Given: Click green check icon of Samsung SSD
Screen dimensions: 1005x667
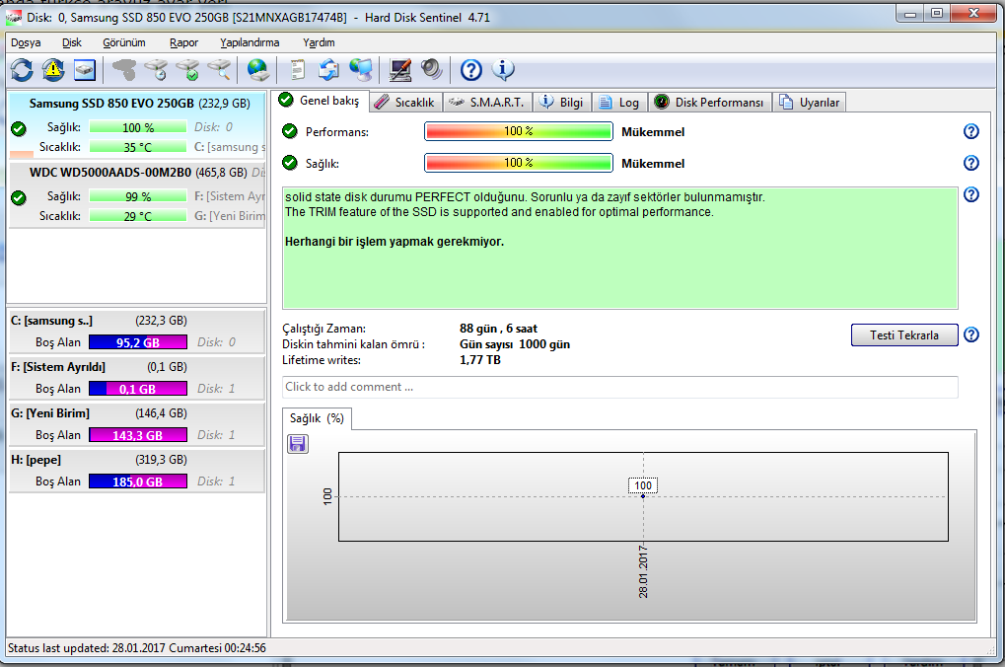Looking at the screenshot, I should (x=19, y=129).
